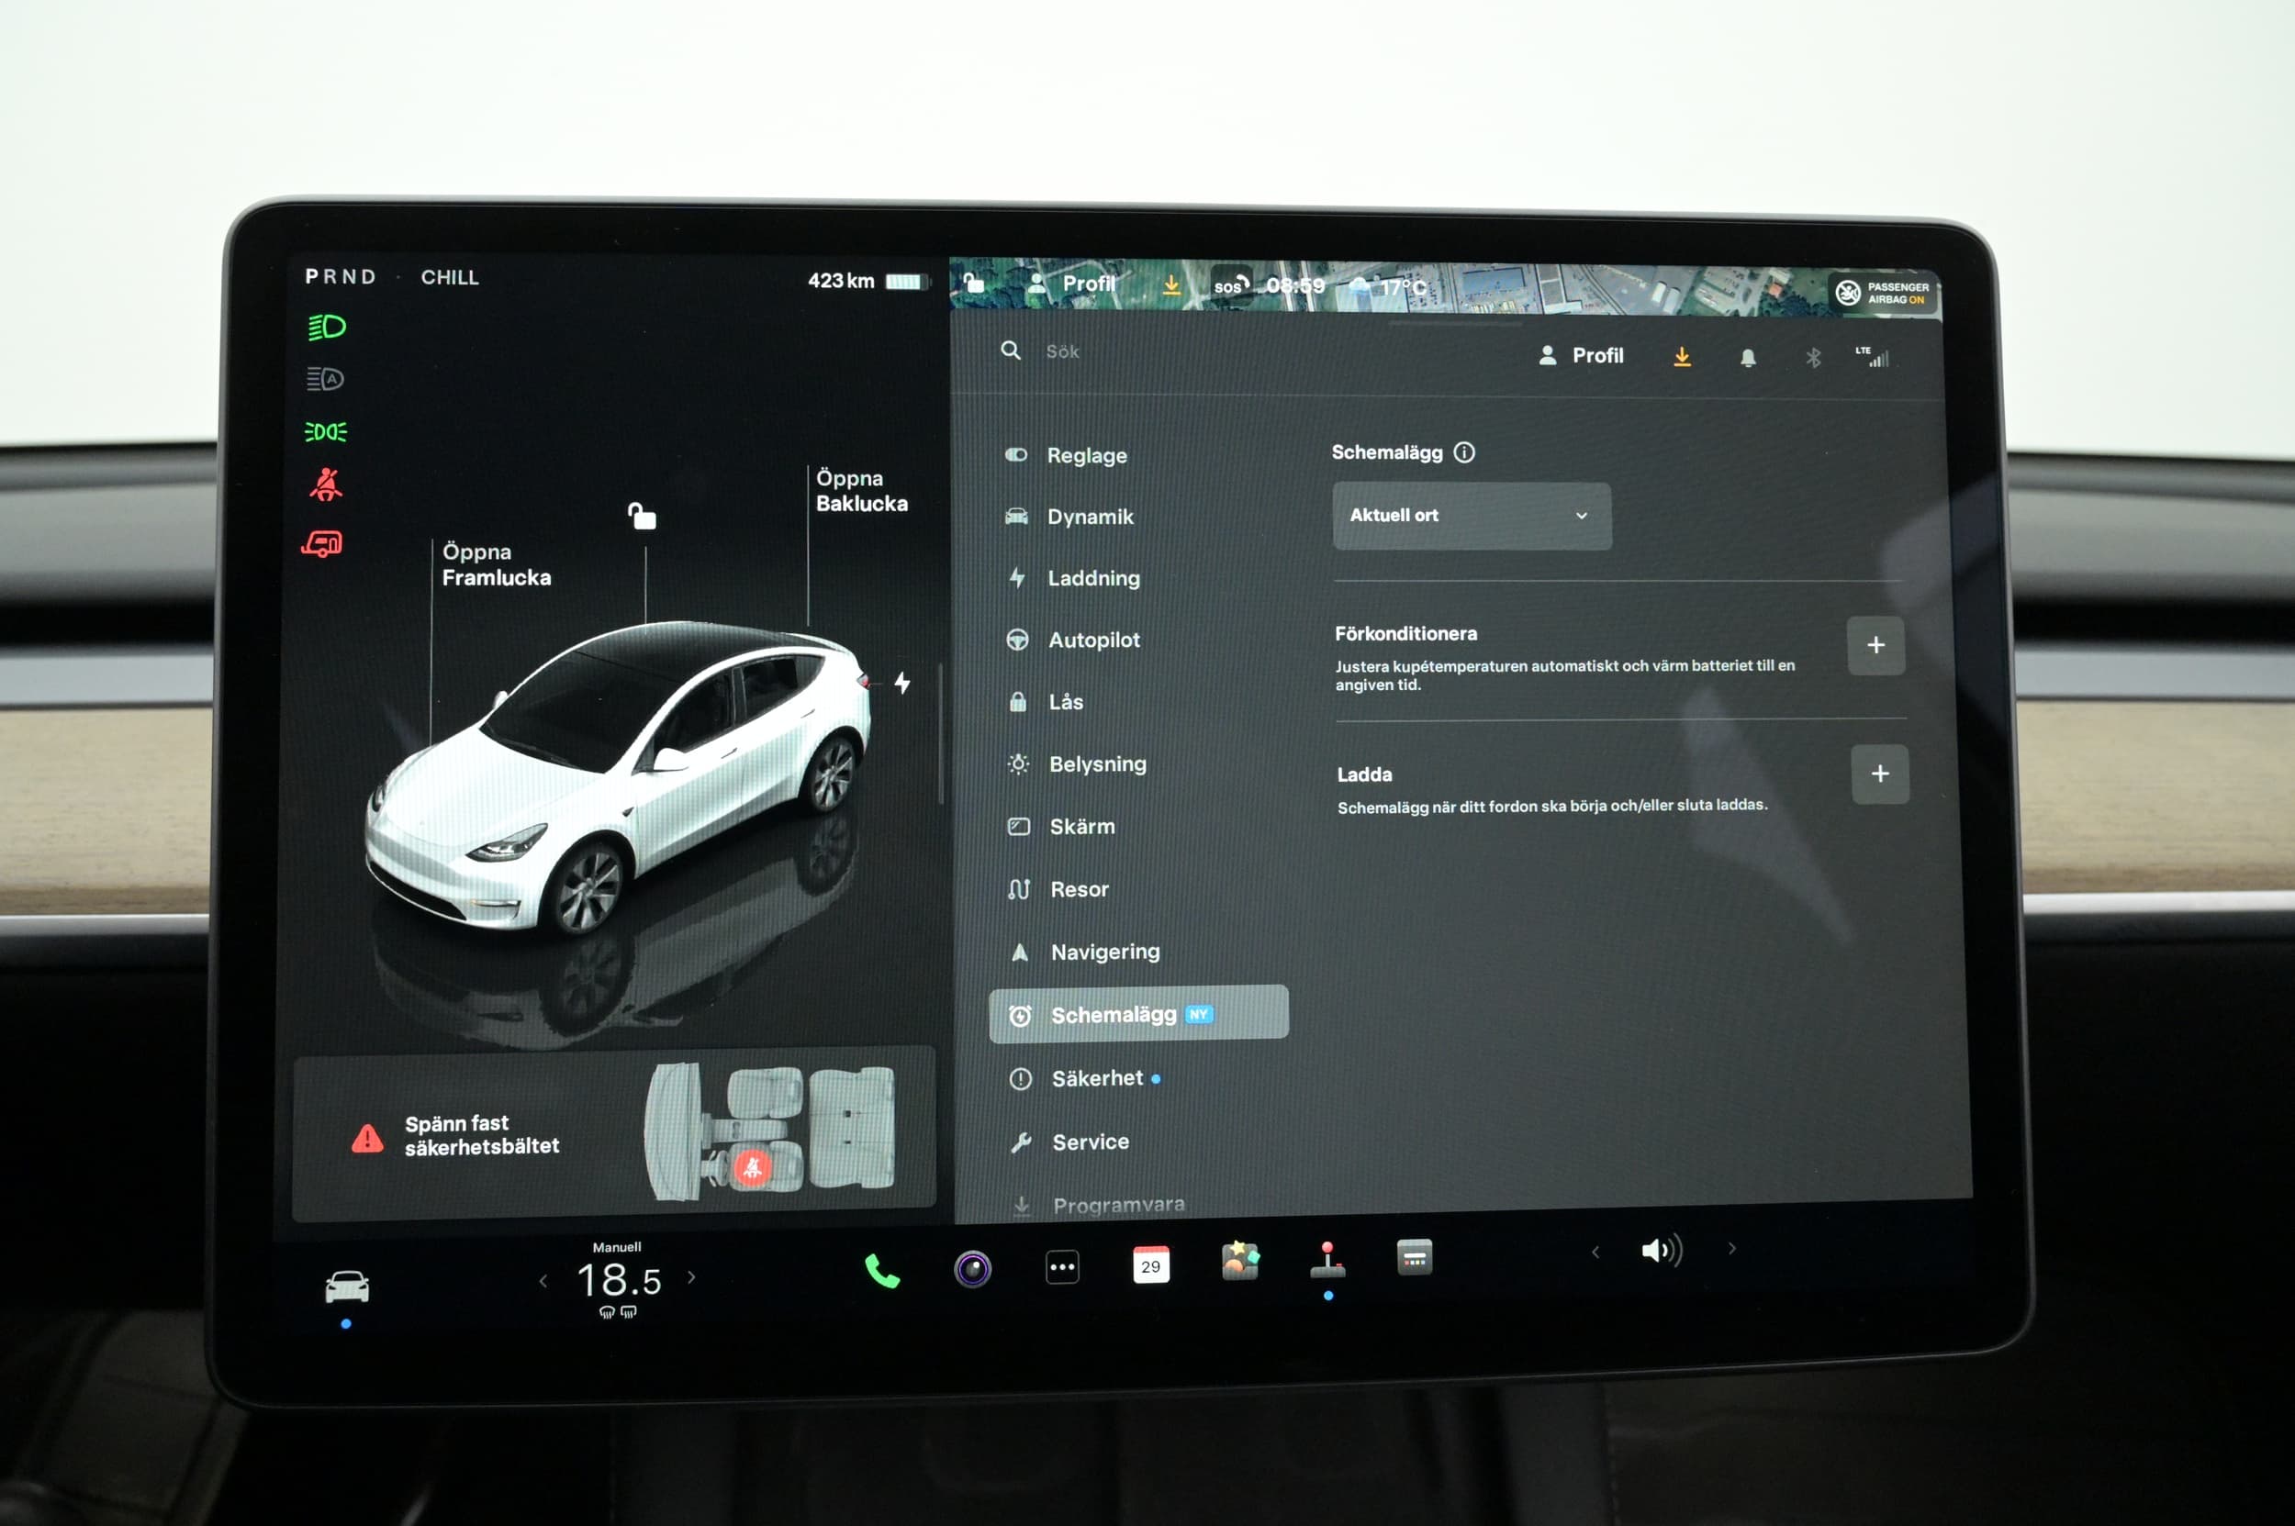2295x1526 pixels.
Task: Toggle car lock icon above vehicle
Action: tap(642, 516)
